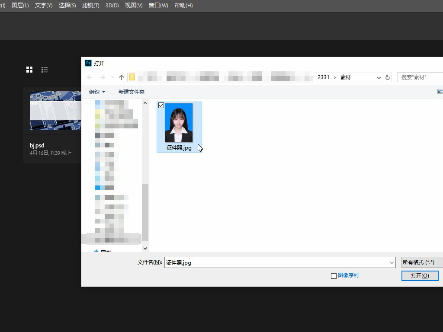Click the navigation pane vertical scrollbar
The width and height of the screenshot is (443, 332).
pos(145,212)
